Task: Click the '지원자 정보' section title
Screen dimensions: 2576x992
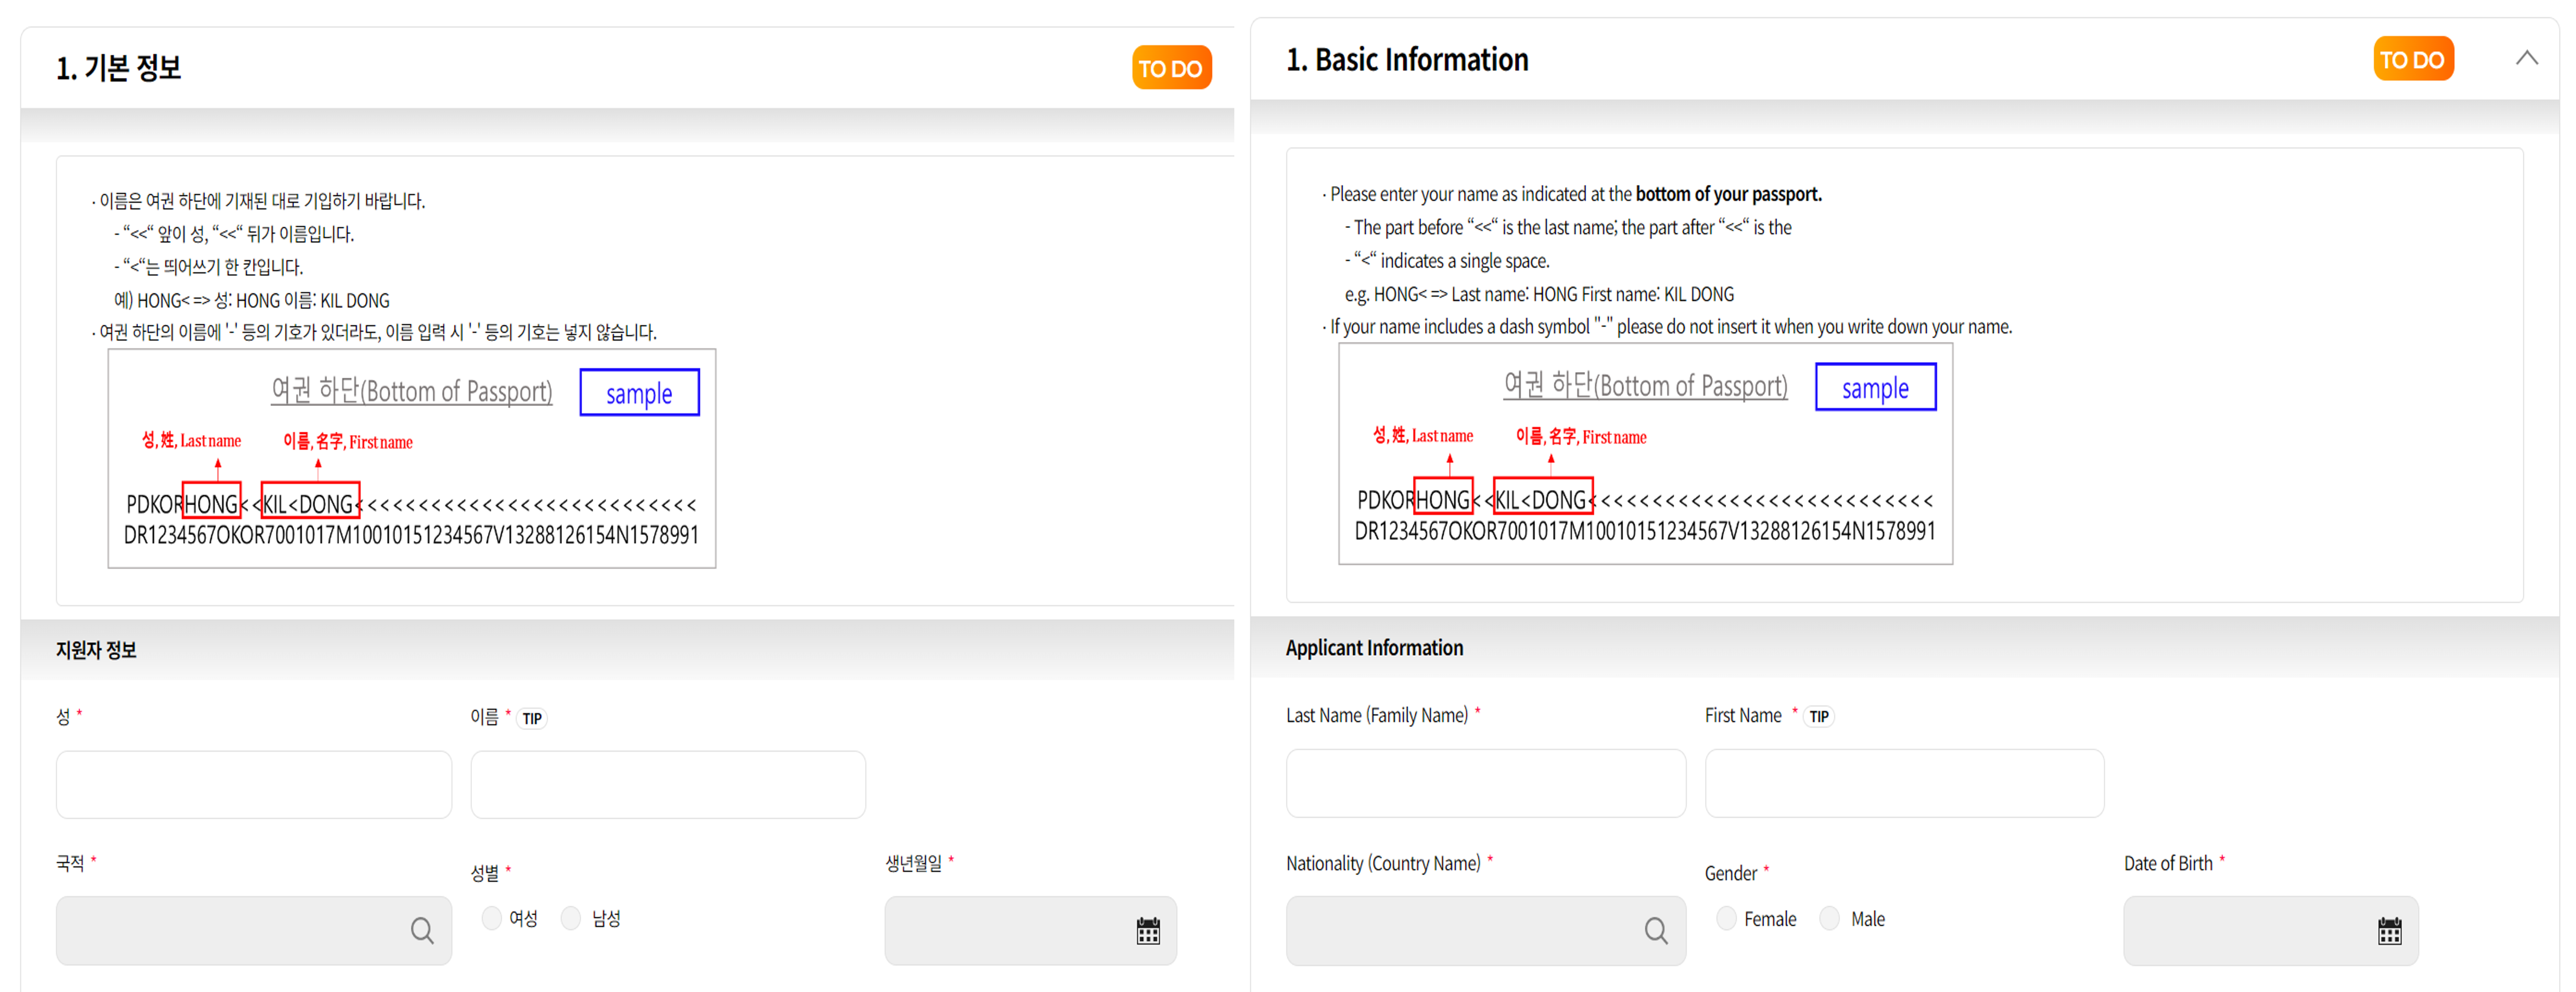Action: click(96, 650)
